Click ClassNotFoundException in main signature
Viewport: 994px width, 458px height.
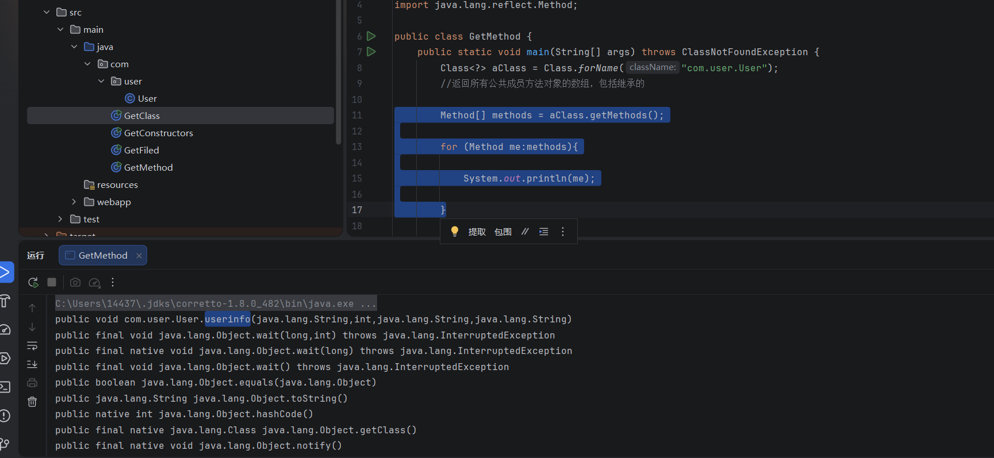coord(745,52)
